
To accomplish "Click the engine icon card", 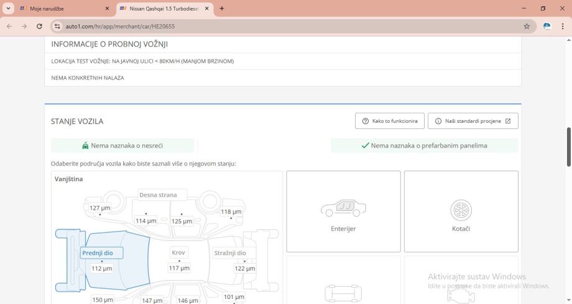I will pos(461,280).
